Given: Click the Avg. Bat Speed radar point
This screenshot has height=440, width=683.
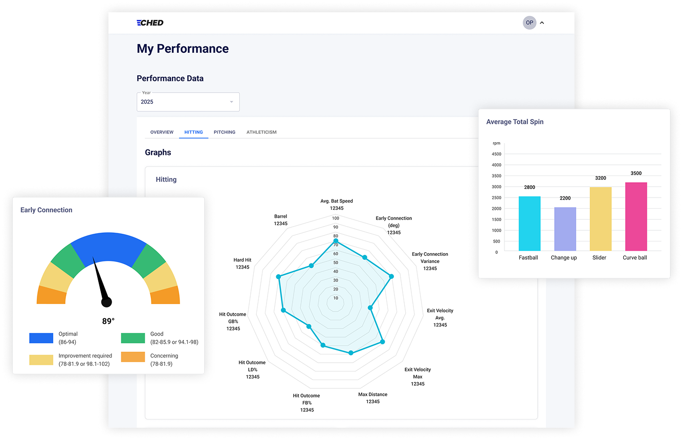Looking at the screenshot, I should coord(336,240).
